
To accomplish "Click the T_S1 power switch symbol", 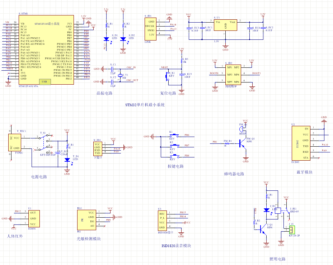I will [x=46, y=142].
